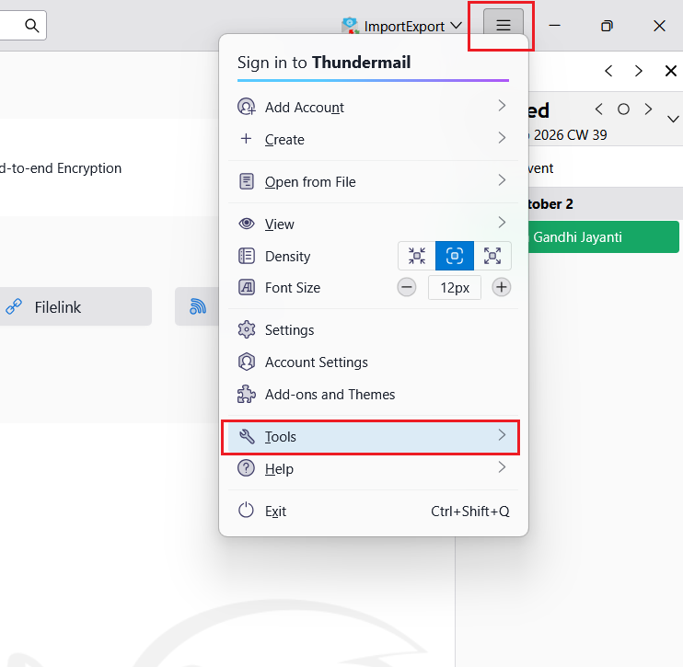Click the Filelink chain icon

click(x=14, y=306)
